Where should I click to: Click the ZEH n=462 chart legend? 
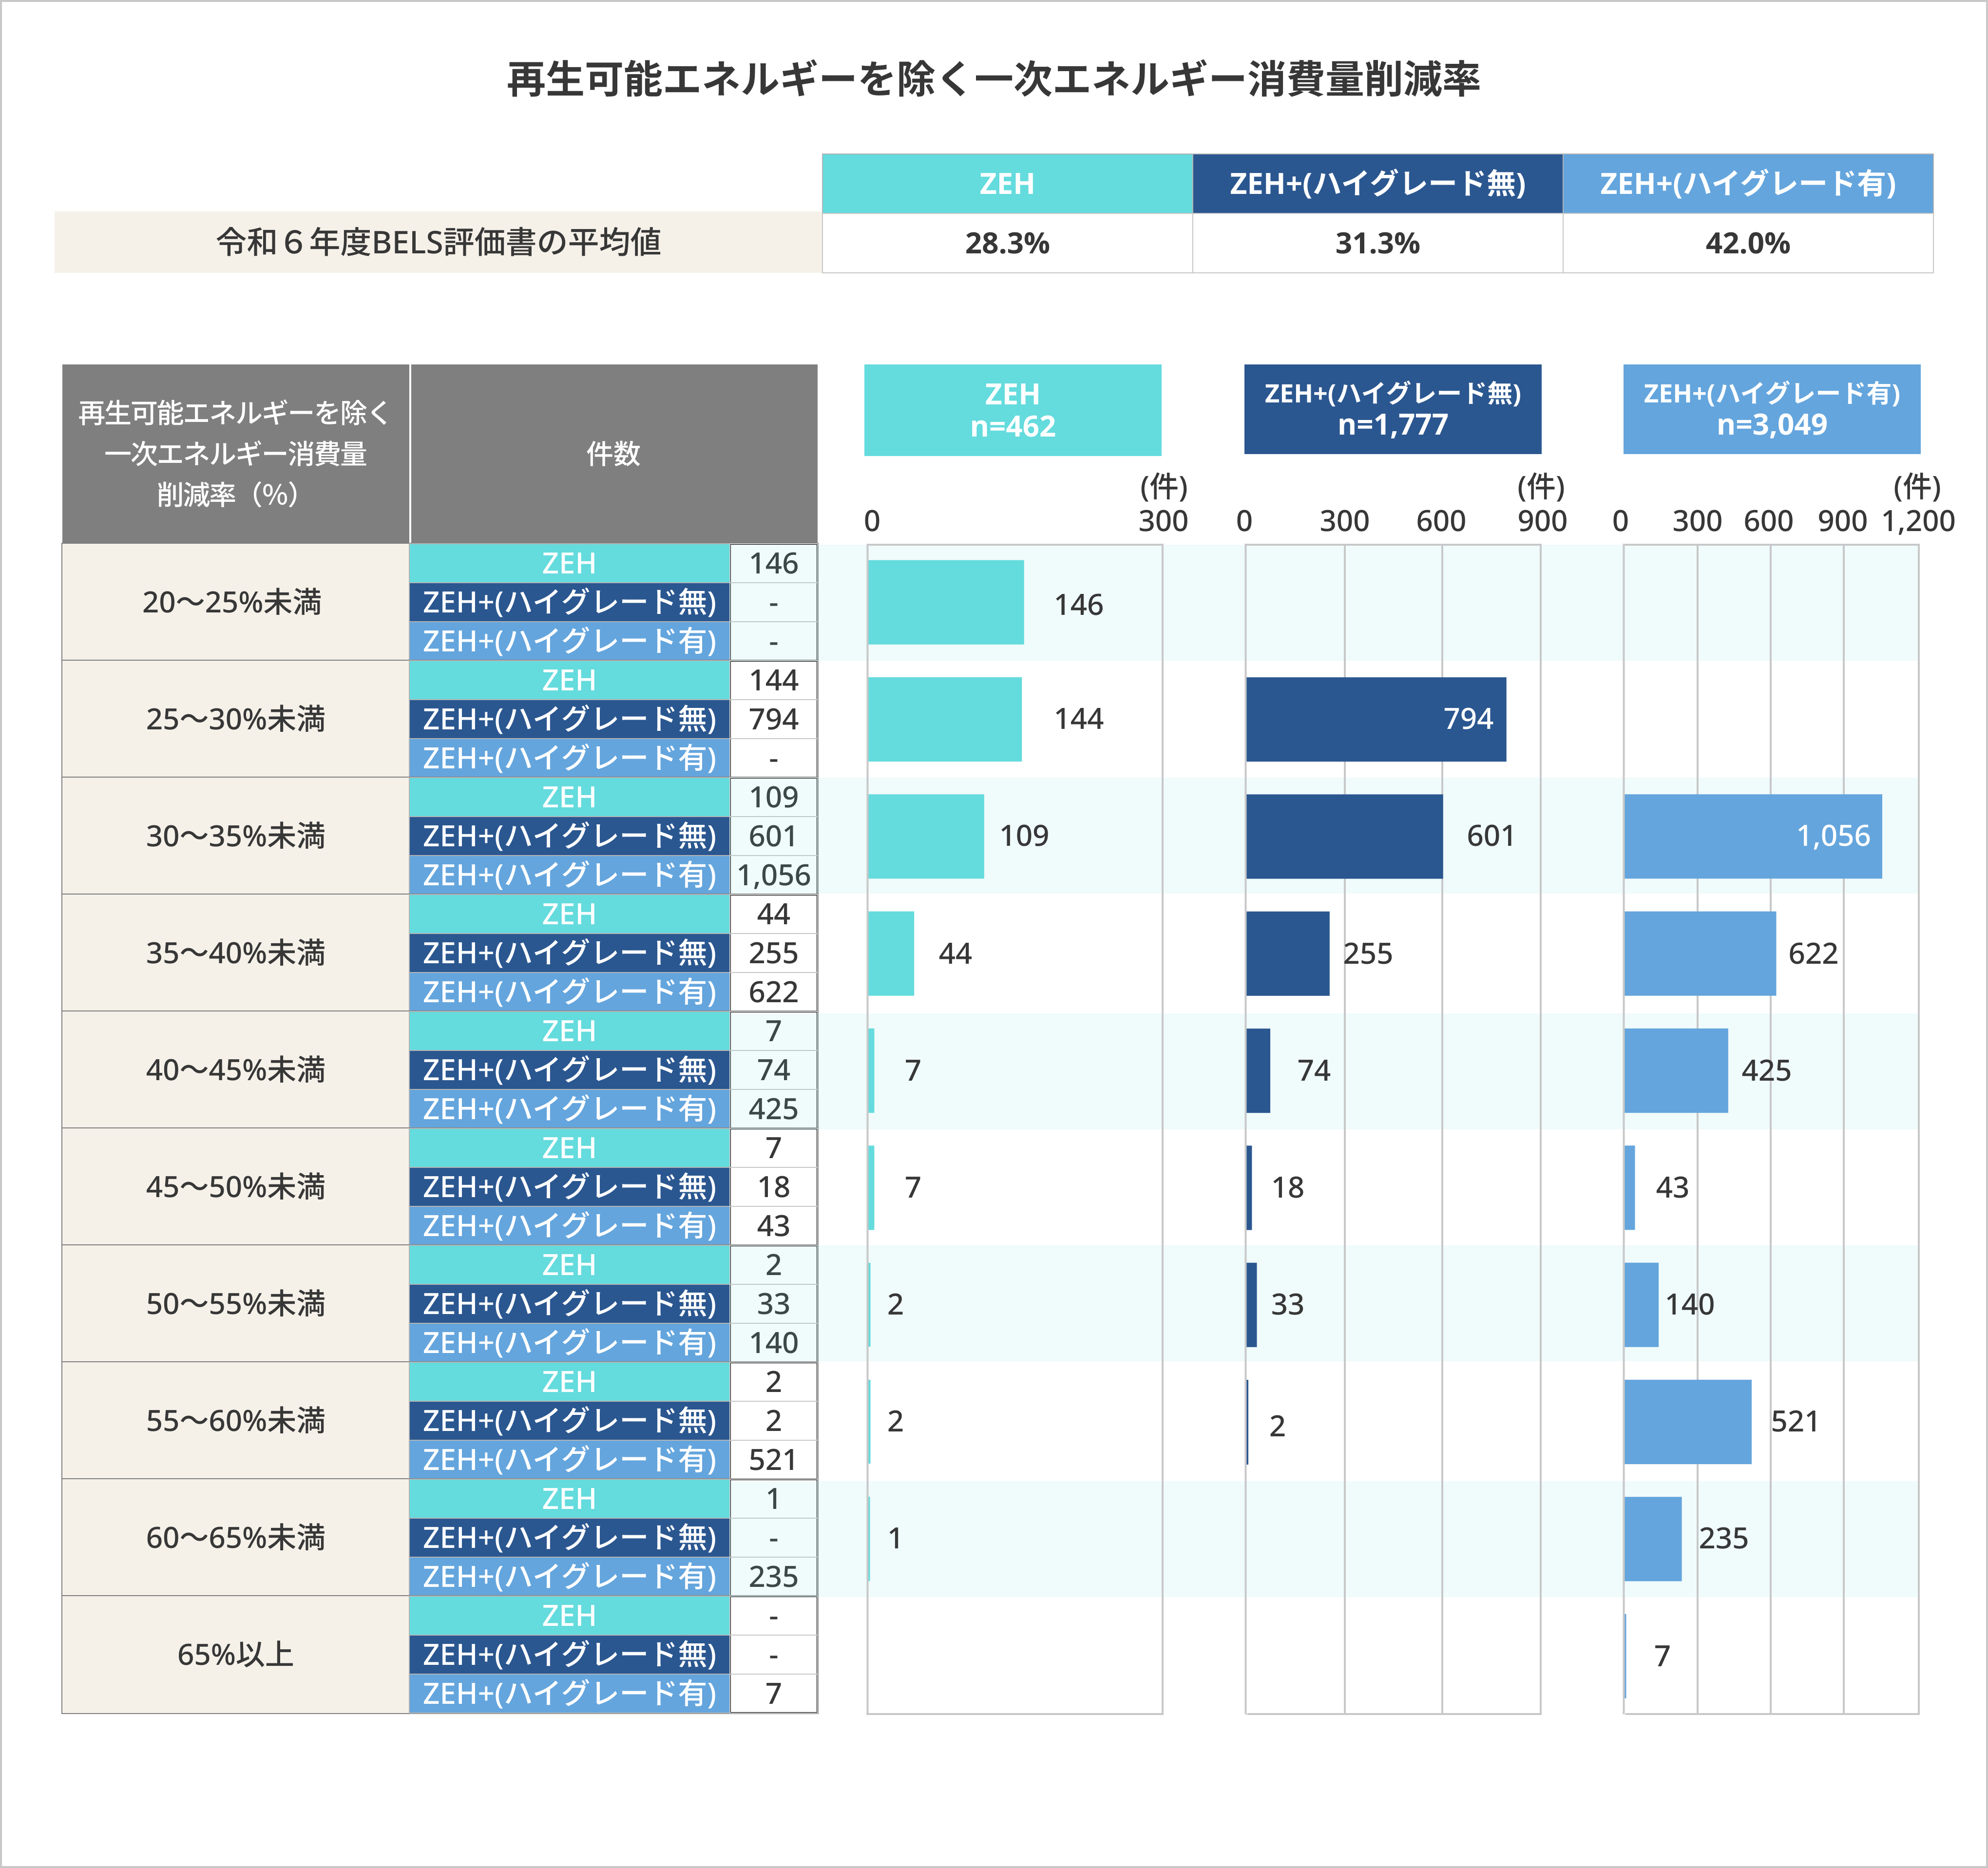tap(1012, 410)
